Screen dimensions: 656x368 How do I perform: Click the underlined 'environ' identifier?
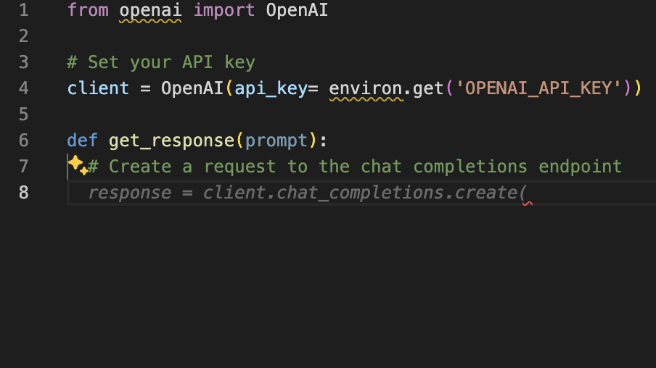pyautogui.click(x=365, y=88)
